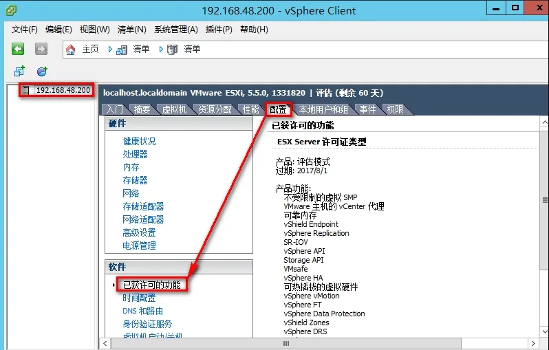Switch to the 性能 tab

coord(250,109)
